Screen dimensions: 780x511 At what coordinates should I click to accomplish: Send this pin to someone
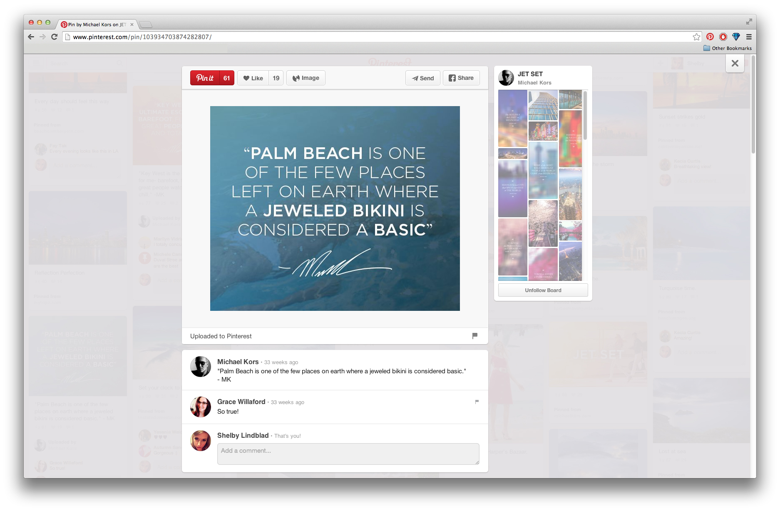point(423,78)
